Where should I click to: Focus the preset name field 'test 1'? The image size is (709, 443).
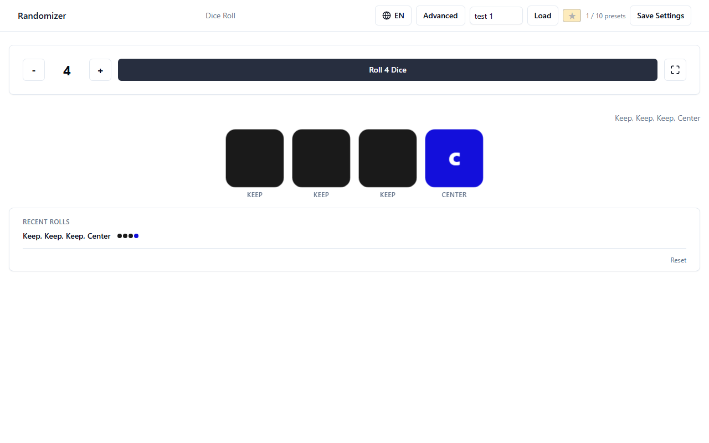[x=496, y=16]
